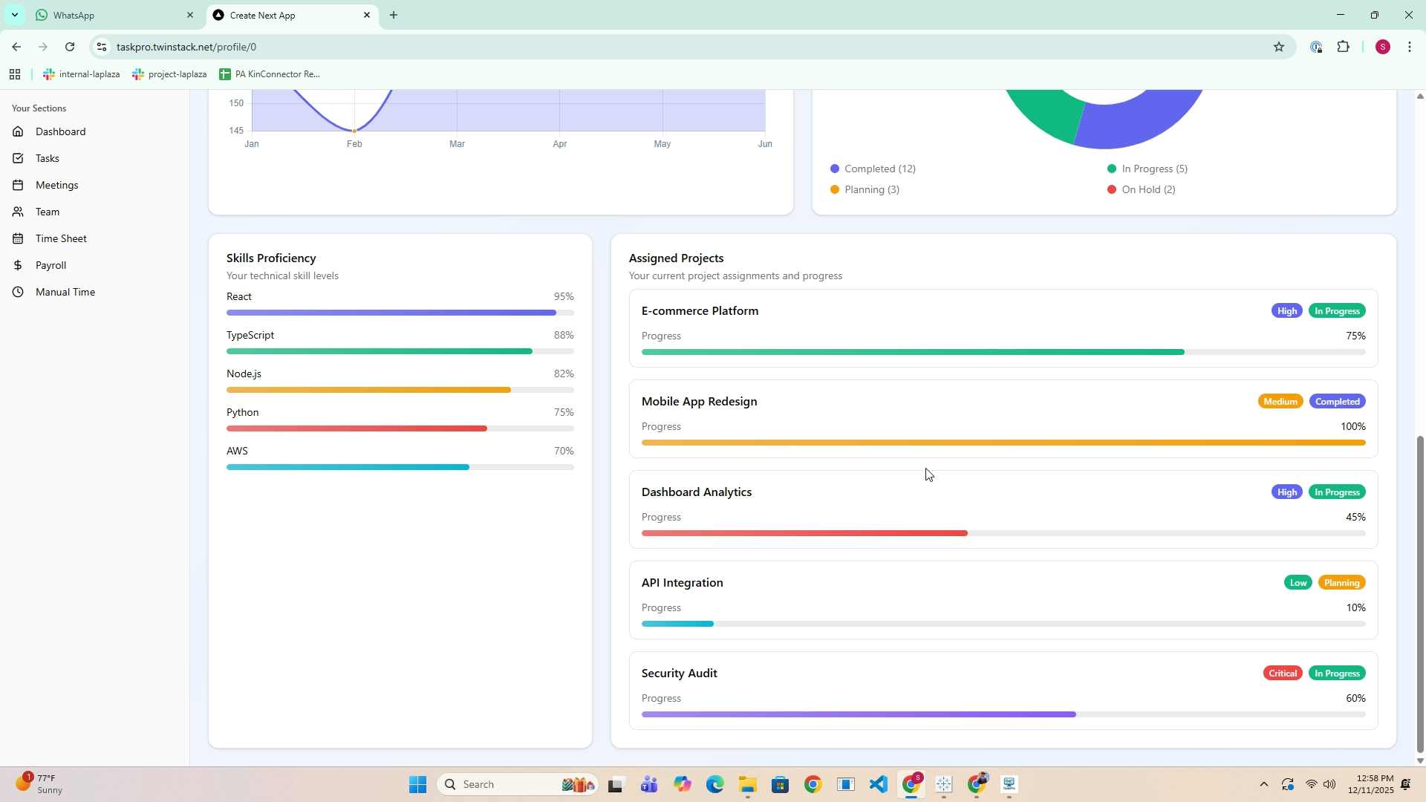
Task: Click the Meetings calendar icon
Action: click(x=18, y=185)
